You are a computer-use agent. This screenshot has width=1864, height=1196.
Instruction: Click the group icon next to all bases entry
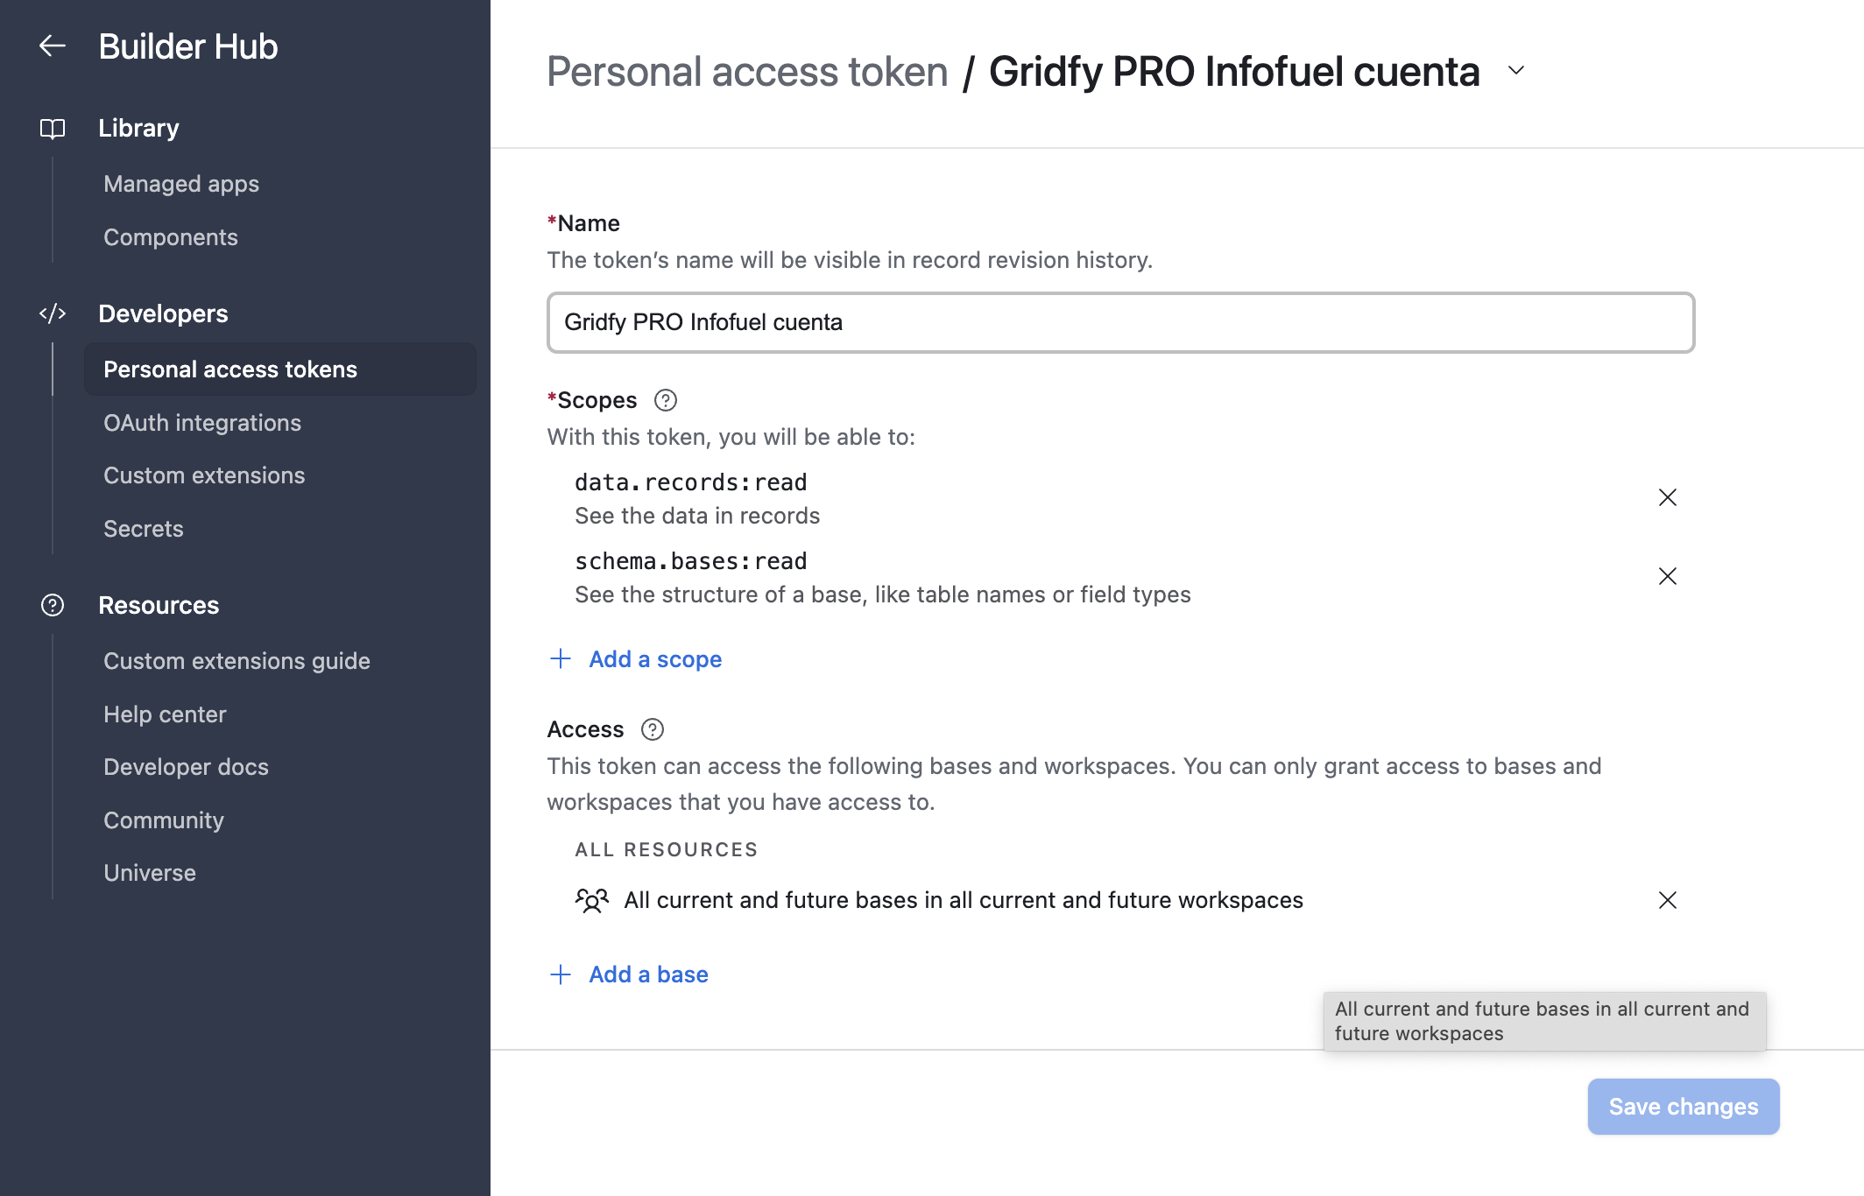(592, 899)
